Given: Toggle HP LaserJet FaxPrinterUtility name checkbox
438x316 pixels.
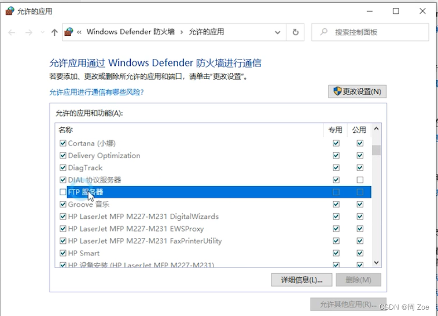Looking at the screenshot, I should (63, 241).
